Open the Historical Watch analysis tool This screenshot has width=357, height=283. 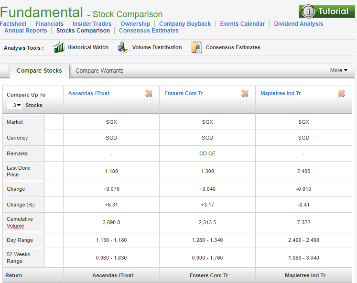88,47
